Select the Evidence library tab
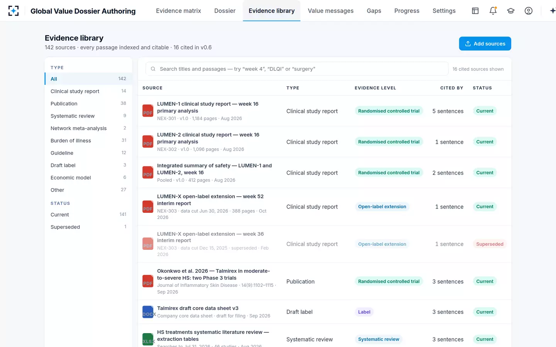The height and width of the screenshot is (347, 556). [271, 11]
